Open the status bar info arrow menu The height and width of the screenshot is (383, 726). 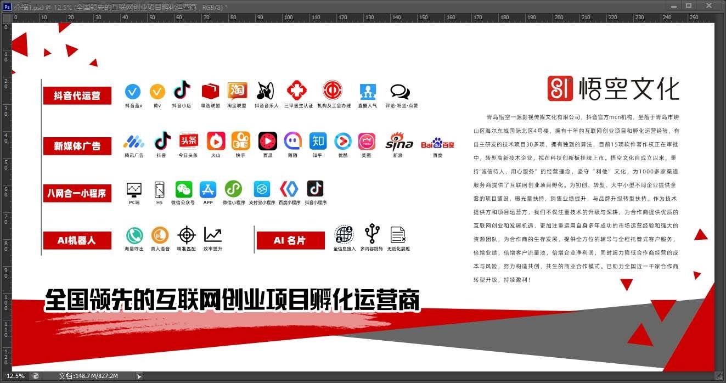coord(139,376)
